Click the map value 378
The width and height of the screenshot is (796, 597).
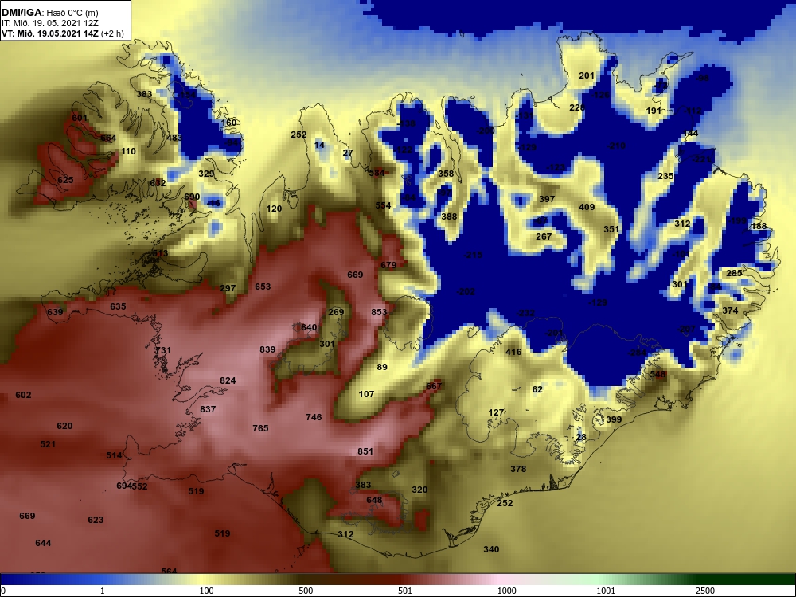coord(518,469)
